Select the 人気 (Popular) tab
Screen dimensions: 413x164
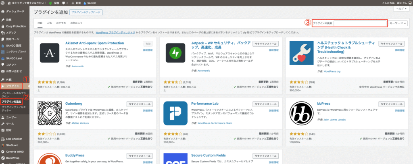click(x=49, y=23)
